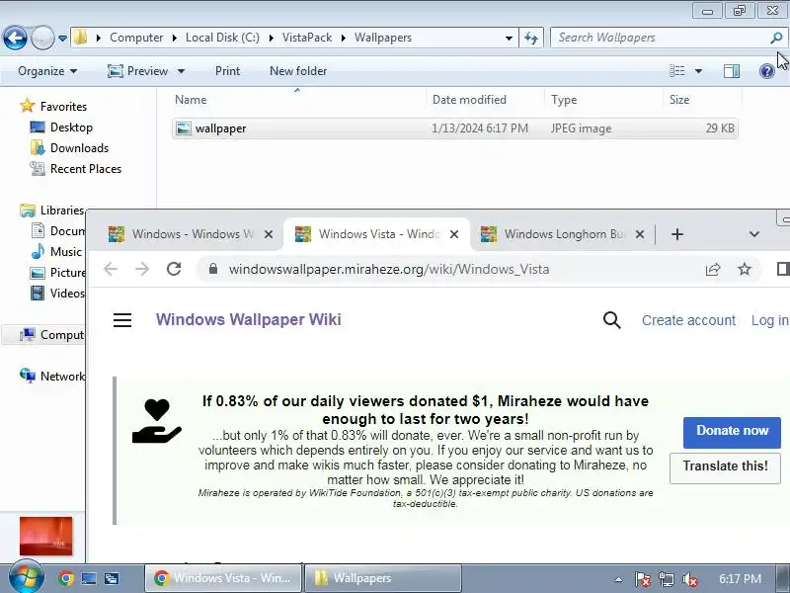Close the Windows - Windows Wallpaper tab
Screen dimensions: 790x593
point(269,234)
